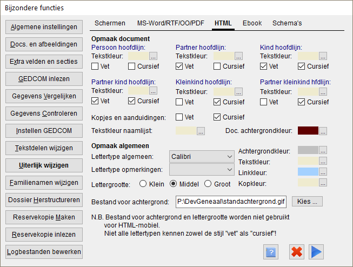
Task: Select the Klein lettergrootte option
Action: (144, 184)
